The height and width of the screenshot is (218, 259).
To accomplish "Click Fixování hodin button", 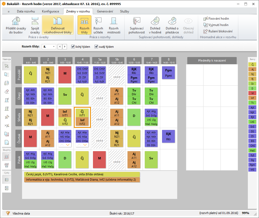I will [x=216, y=19].
